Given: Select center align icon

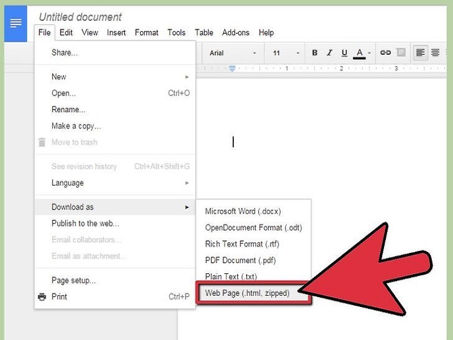Looking at the screenshot, I should click(x=436, y=53).
